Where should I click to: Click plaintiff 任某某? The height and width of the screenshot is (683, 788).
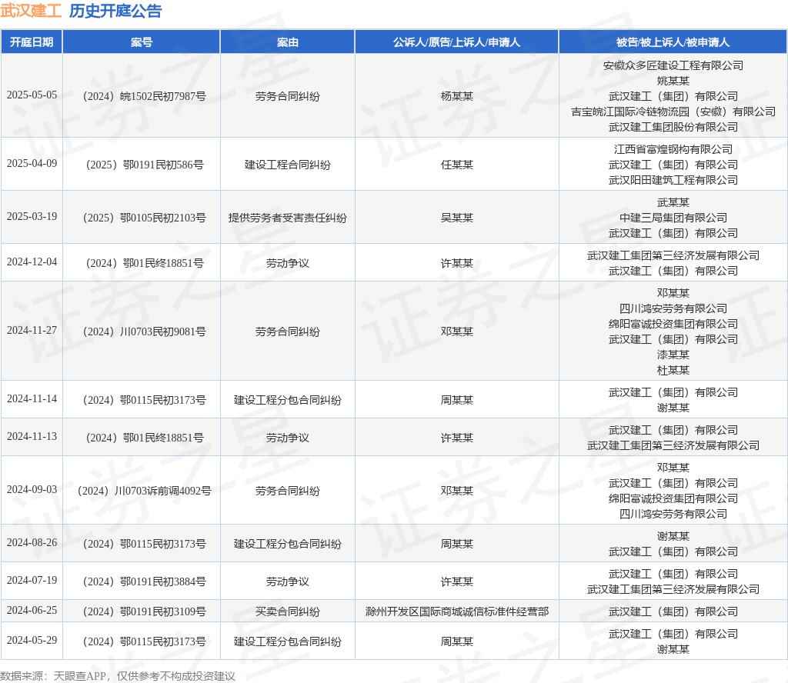coord(457,165)
